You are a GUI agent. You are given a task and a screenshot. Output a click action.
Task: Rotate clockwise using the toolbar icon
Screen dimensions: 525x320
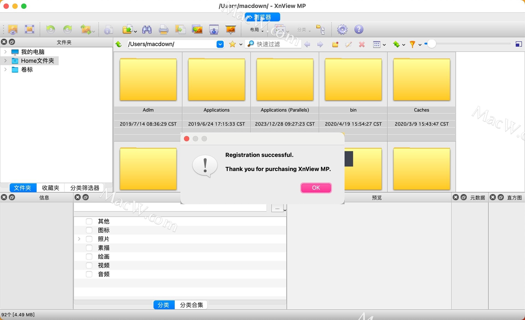point(68,29)
